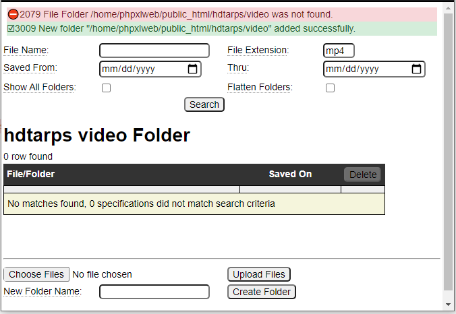Viewport: 456px width, 314px height.
Task: Click the Delete button in table header
Action: pos(363,175)
